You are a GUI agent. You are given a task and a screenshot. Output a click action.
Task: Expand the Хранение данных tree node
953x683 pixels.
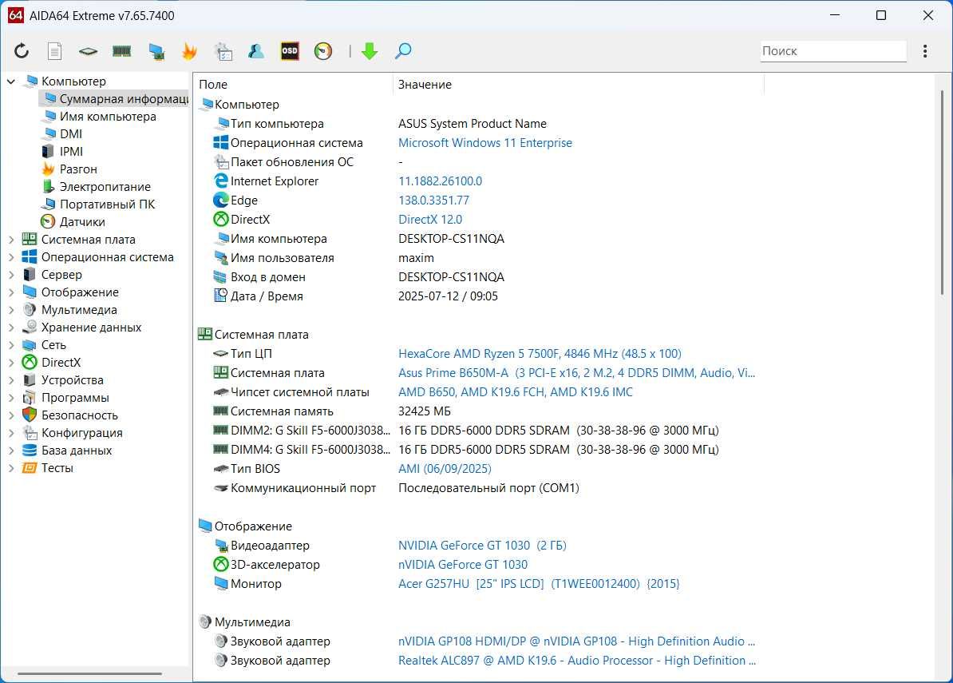11,328
